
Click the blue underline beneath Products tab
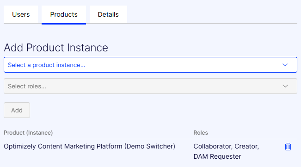coord(64,24)
